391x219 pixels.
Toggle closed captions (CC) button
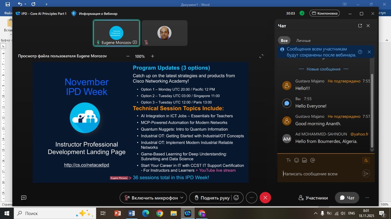click(24, 198)
